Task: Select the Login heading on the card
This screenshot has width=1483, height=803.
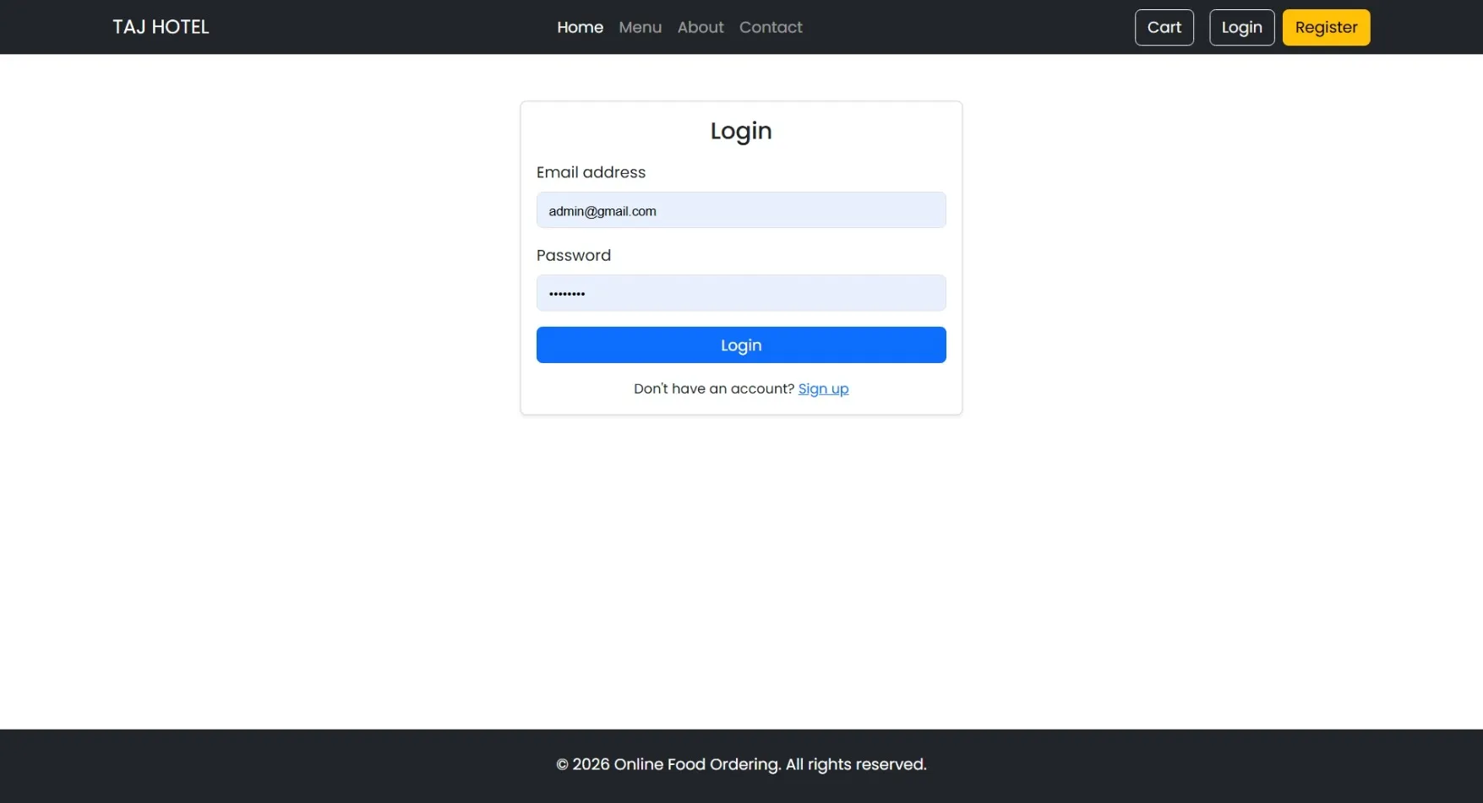Action: click(740, 130)
